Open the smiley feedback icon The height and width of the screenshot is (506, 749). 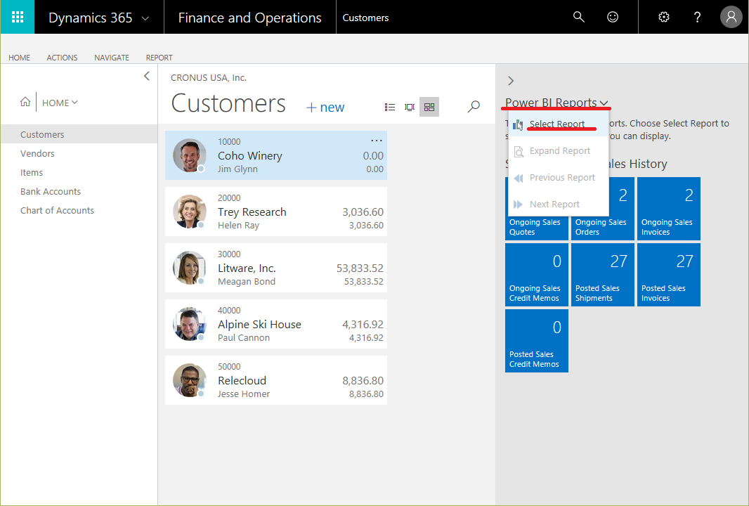(x=613, y=17)
